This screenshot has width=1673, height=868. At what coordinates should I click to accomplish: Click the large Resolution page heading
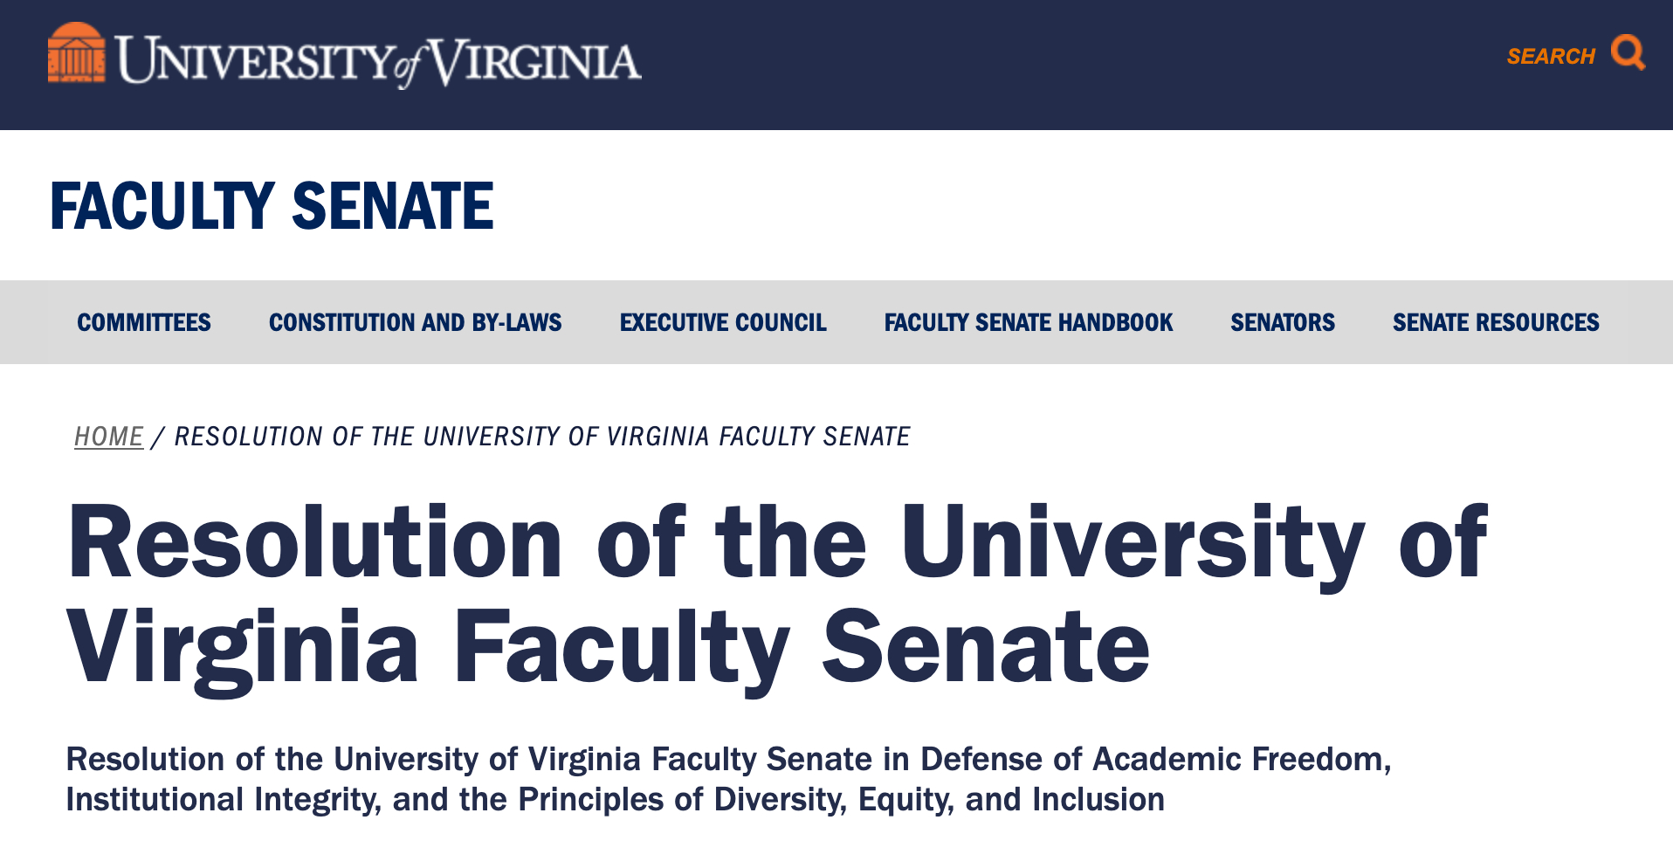point(777,543)
